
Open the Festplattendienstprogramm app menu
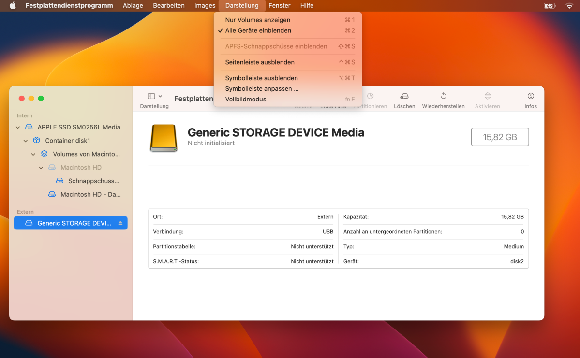[x=69, y=5]
